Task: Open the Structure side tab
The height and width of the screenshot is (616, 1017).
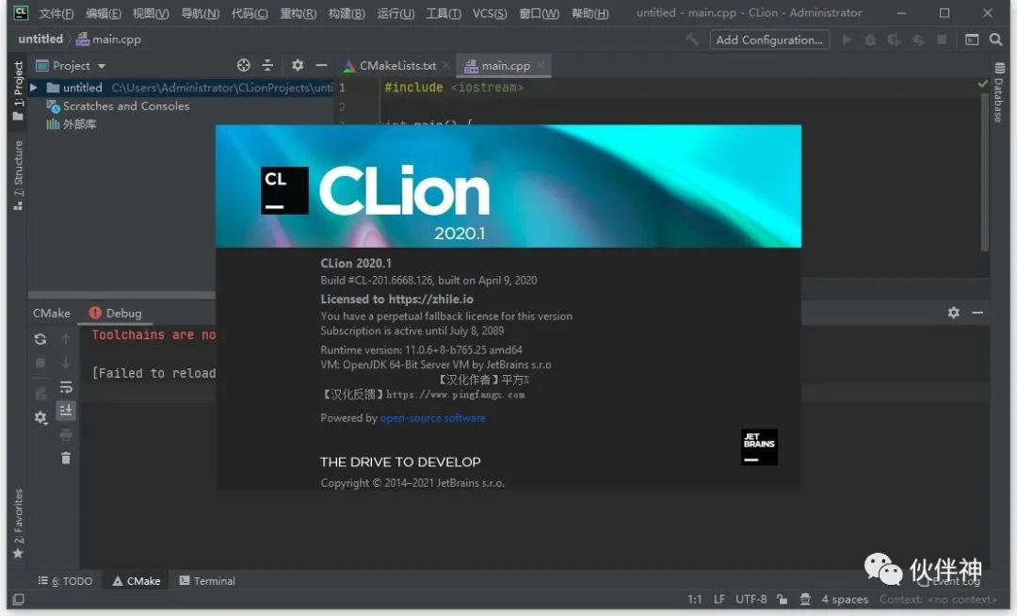Action: (18, 175)
